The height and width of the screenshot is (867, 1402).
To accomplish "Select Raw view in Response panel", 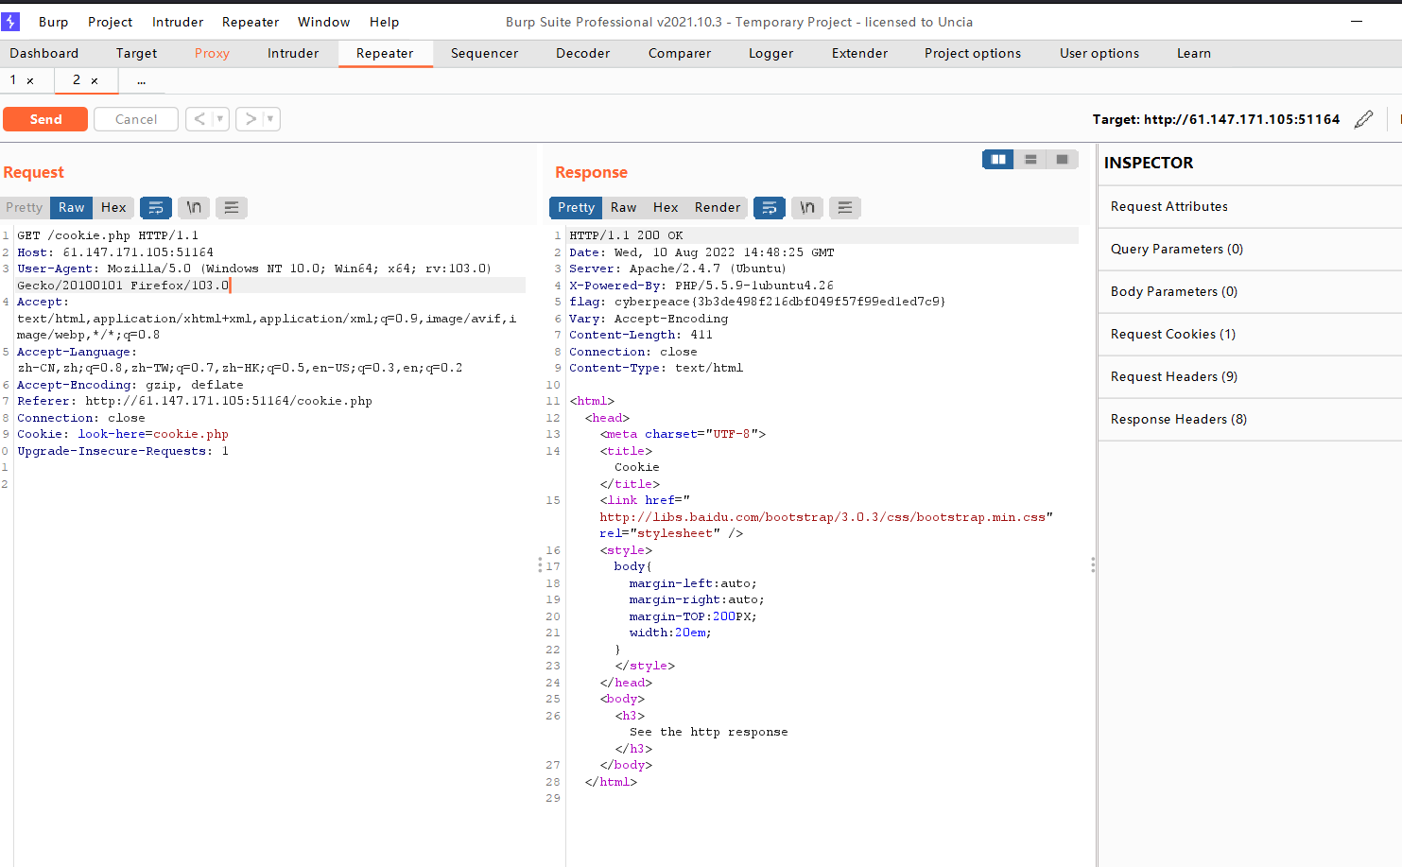I will coord(624,208).
